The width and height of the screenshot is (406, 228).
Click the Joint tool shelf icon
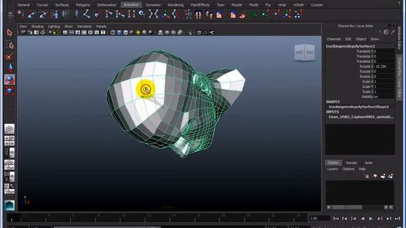pyautogui.click(x=87, y=14)
